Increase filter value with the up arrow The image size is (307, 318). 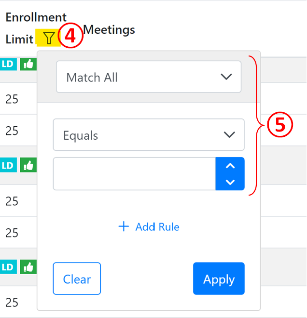230,166
